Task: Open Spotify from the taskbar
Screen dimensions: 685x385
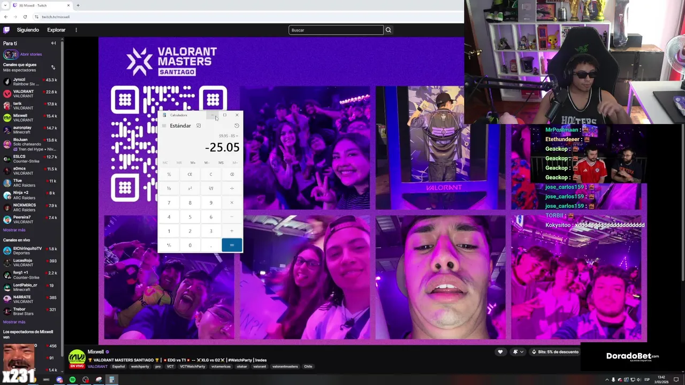Action: [72, 380]
